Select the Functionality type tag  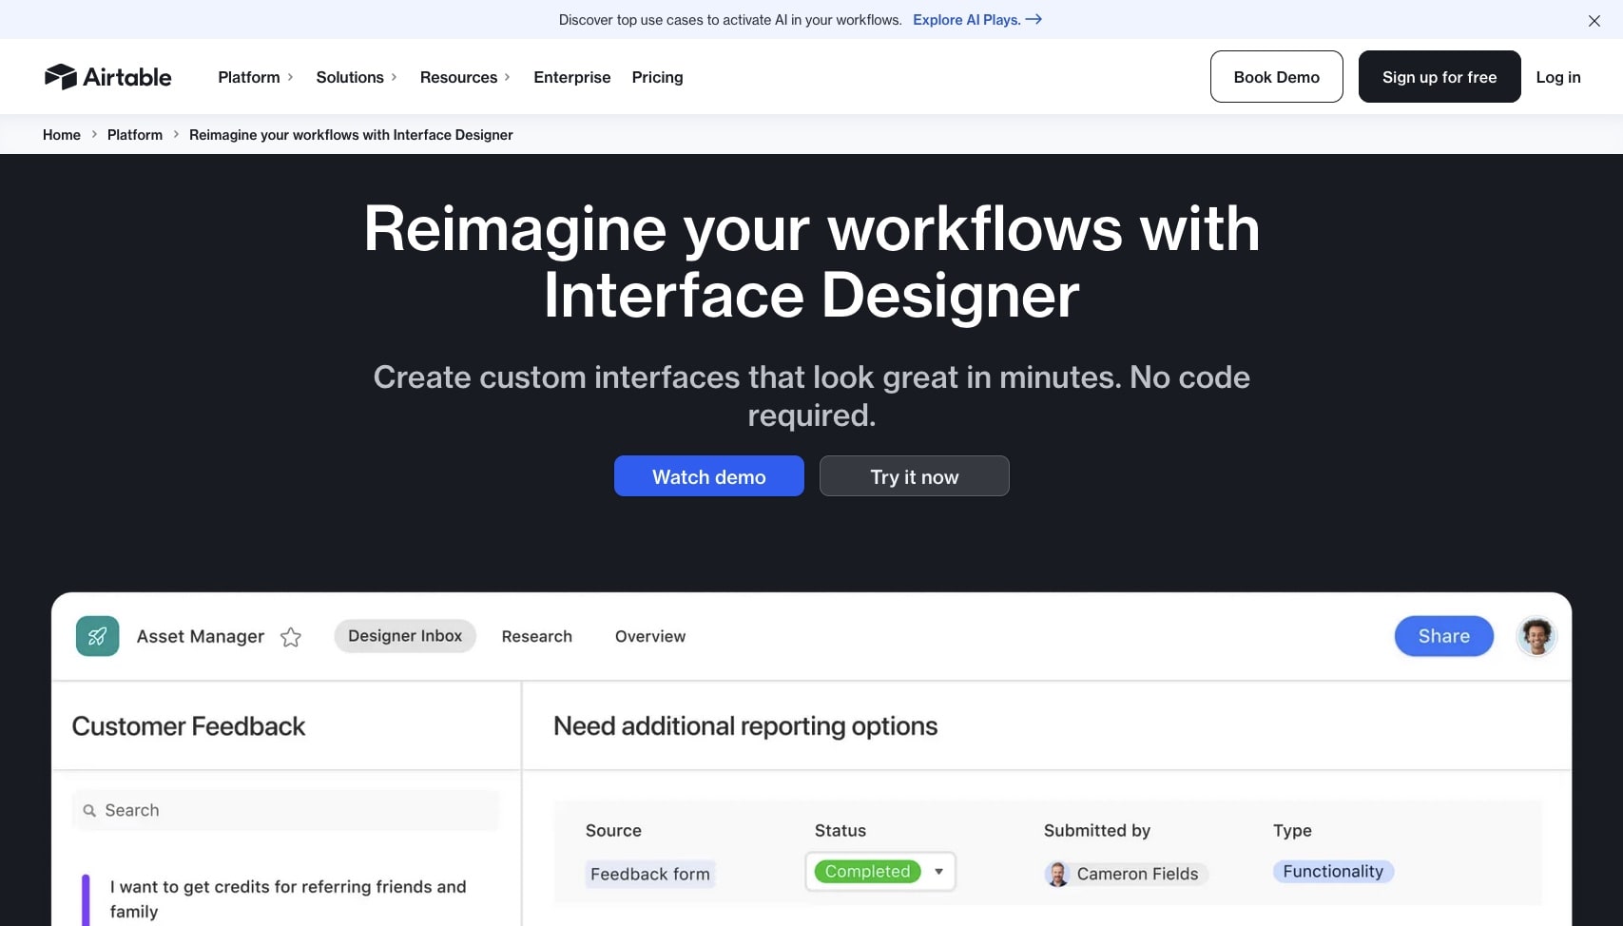click(x=1332, y=871)
